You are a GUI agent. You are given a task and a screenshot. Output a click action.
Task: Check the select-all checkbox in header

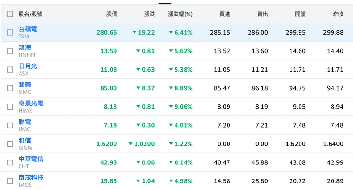coord(10,14)
